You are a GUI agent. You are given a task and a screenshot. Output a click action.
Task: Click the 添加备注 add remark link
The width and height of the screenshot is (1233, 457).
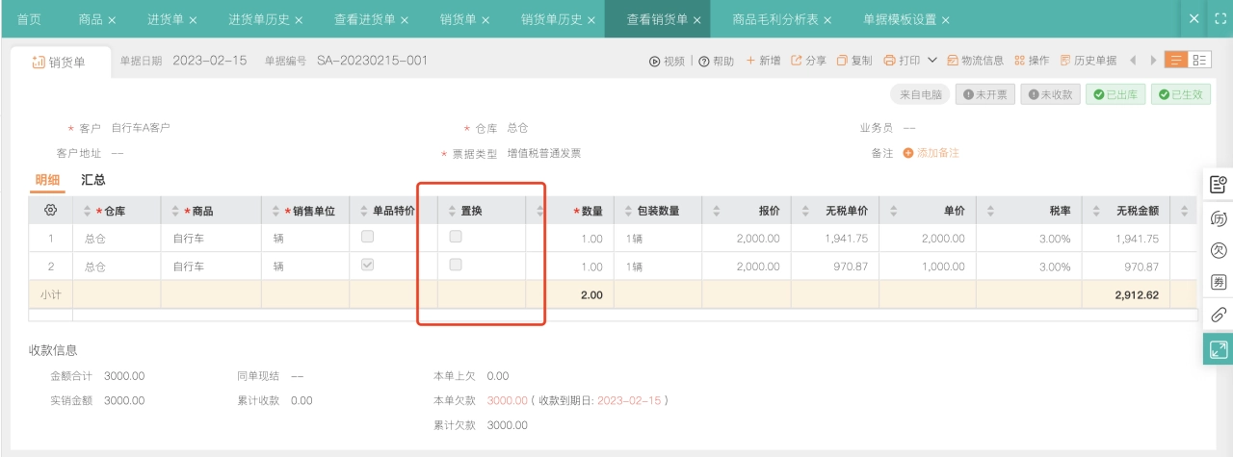click(931, 153)
